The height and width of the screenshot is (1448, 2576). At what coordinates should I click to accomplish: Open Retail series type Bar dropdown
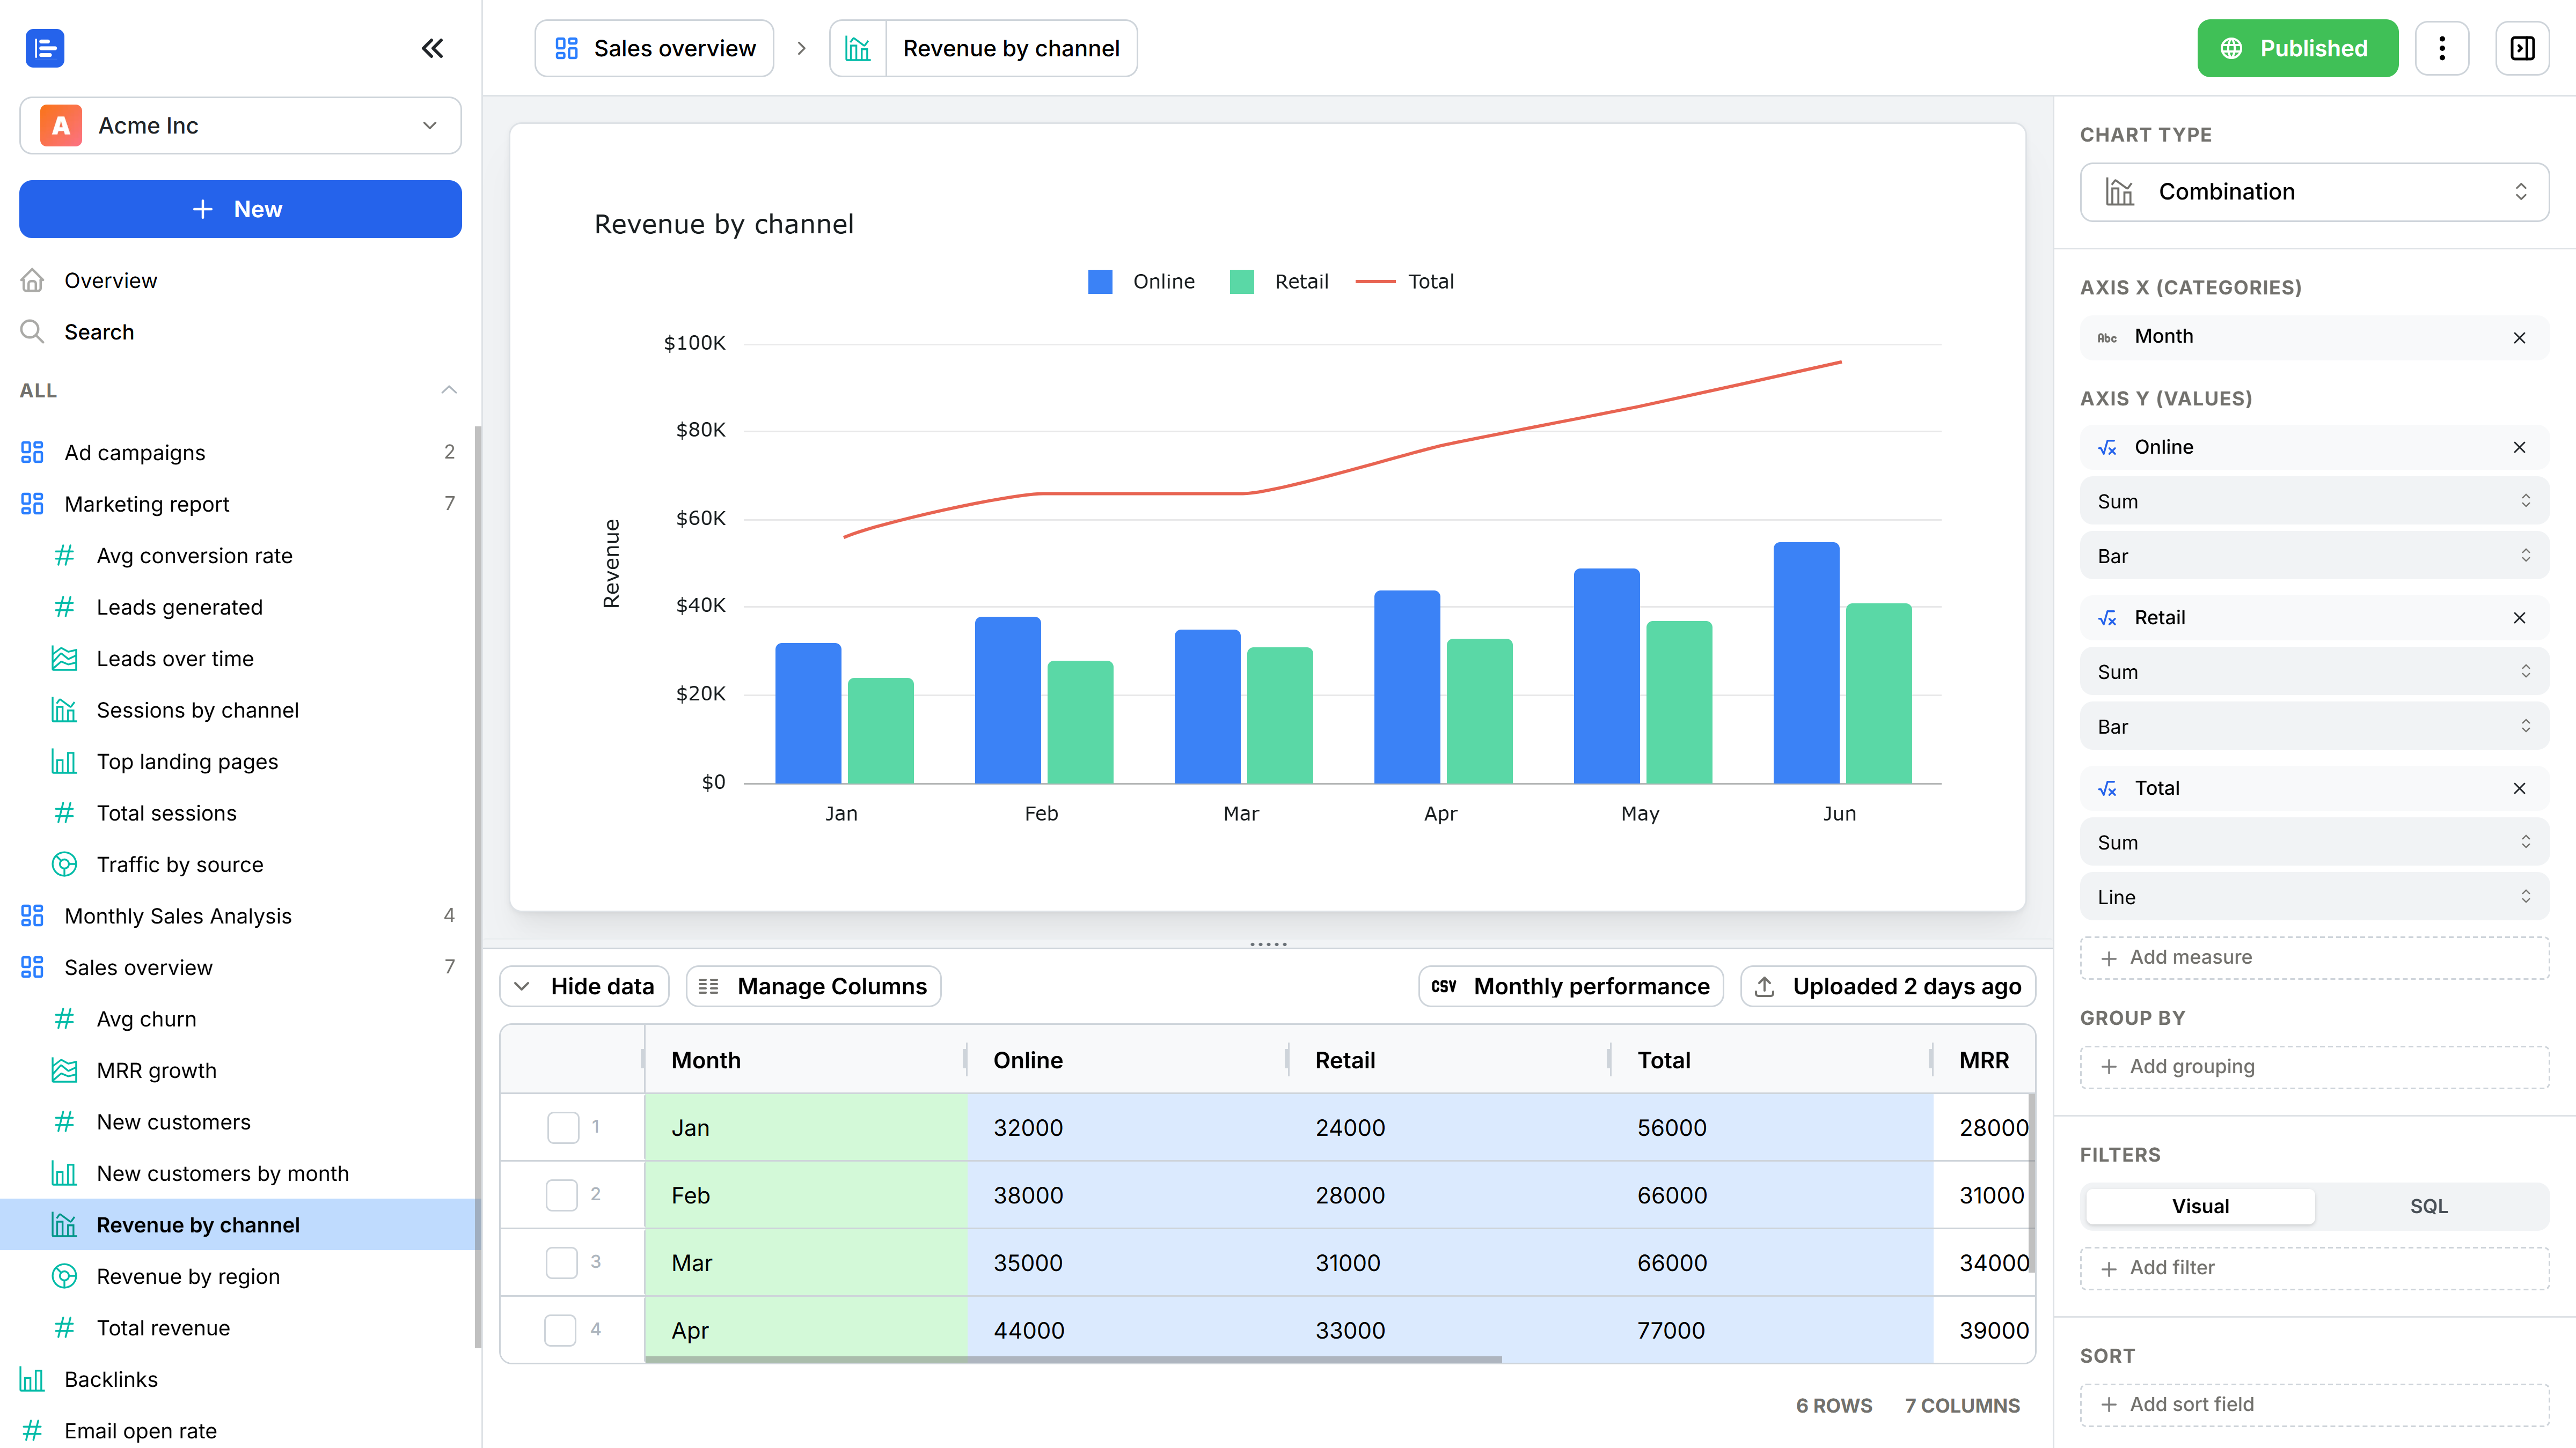click(2314, 727)
